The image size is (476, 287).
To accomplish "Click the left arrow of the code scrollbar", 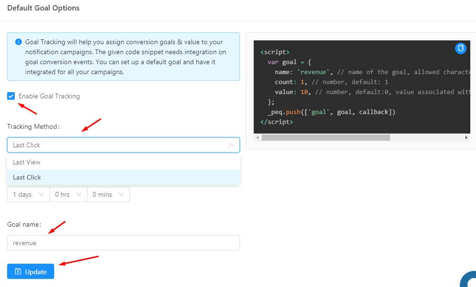I will [257, 138].
